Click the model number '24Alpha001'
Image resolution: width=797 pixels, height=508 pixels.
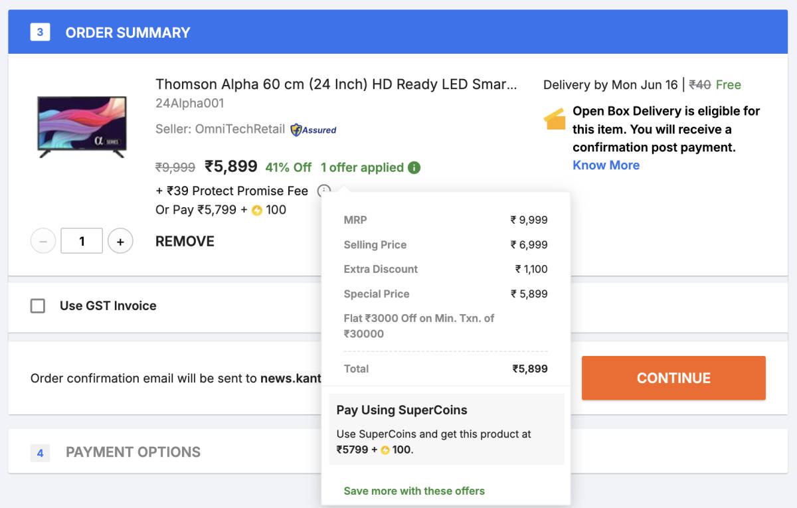(190, 104)
